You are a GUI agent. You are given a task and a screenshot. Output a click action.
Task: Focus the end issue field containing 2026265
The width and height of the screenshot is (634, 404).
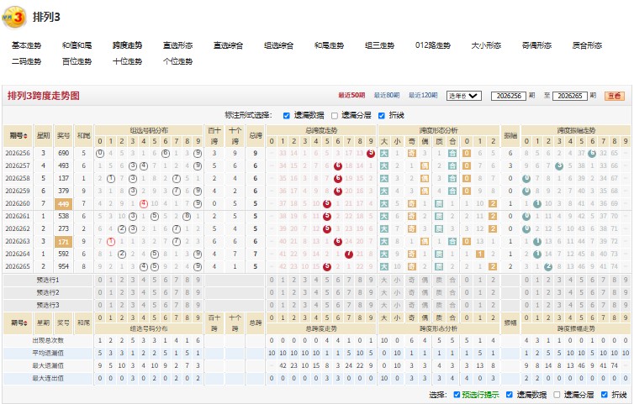click(570, 96)
